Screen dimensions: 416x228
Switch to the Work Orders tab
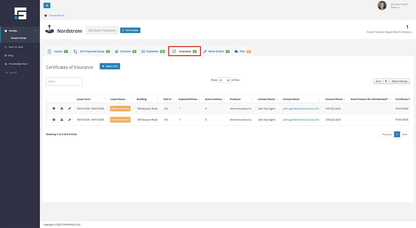pos(216,51)
